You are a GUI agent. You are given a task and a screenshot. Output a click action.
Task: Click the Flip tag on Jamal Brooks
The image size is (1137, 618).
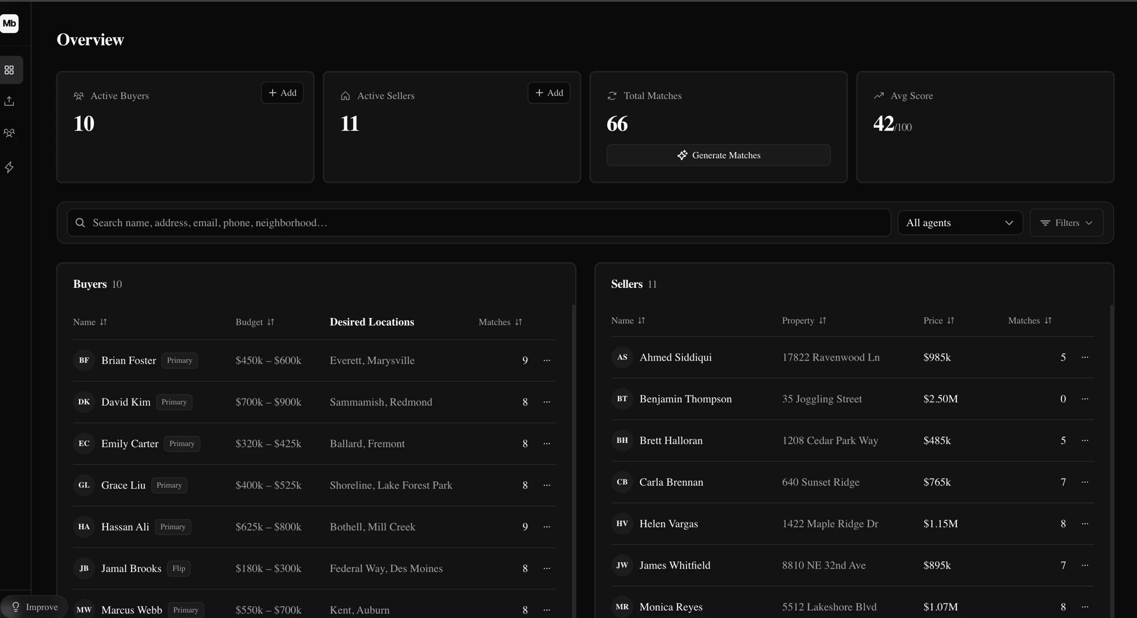(179, 569)
